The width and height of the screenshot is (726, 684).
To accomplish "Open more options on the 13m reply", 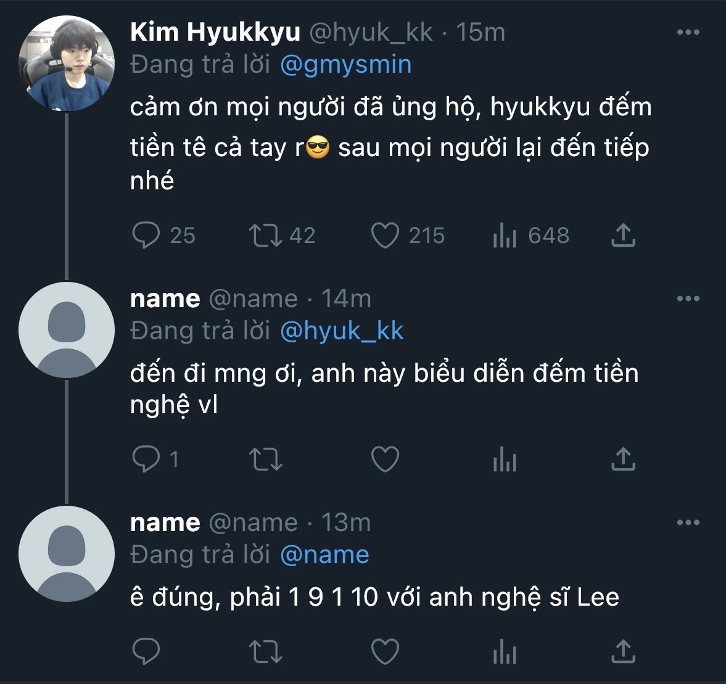I will coord(688,522).
